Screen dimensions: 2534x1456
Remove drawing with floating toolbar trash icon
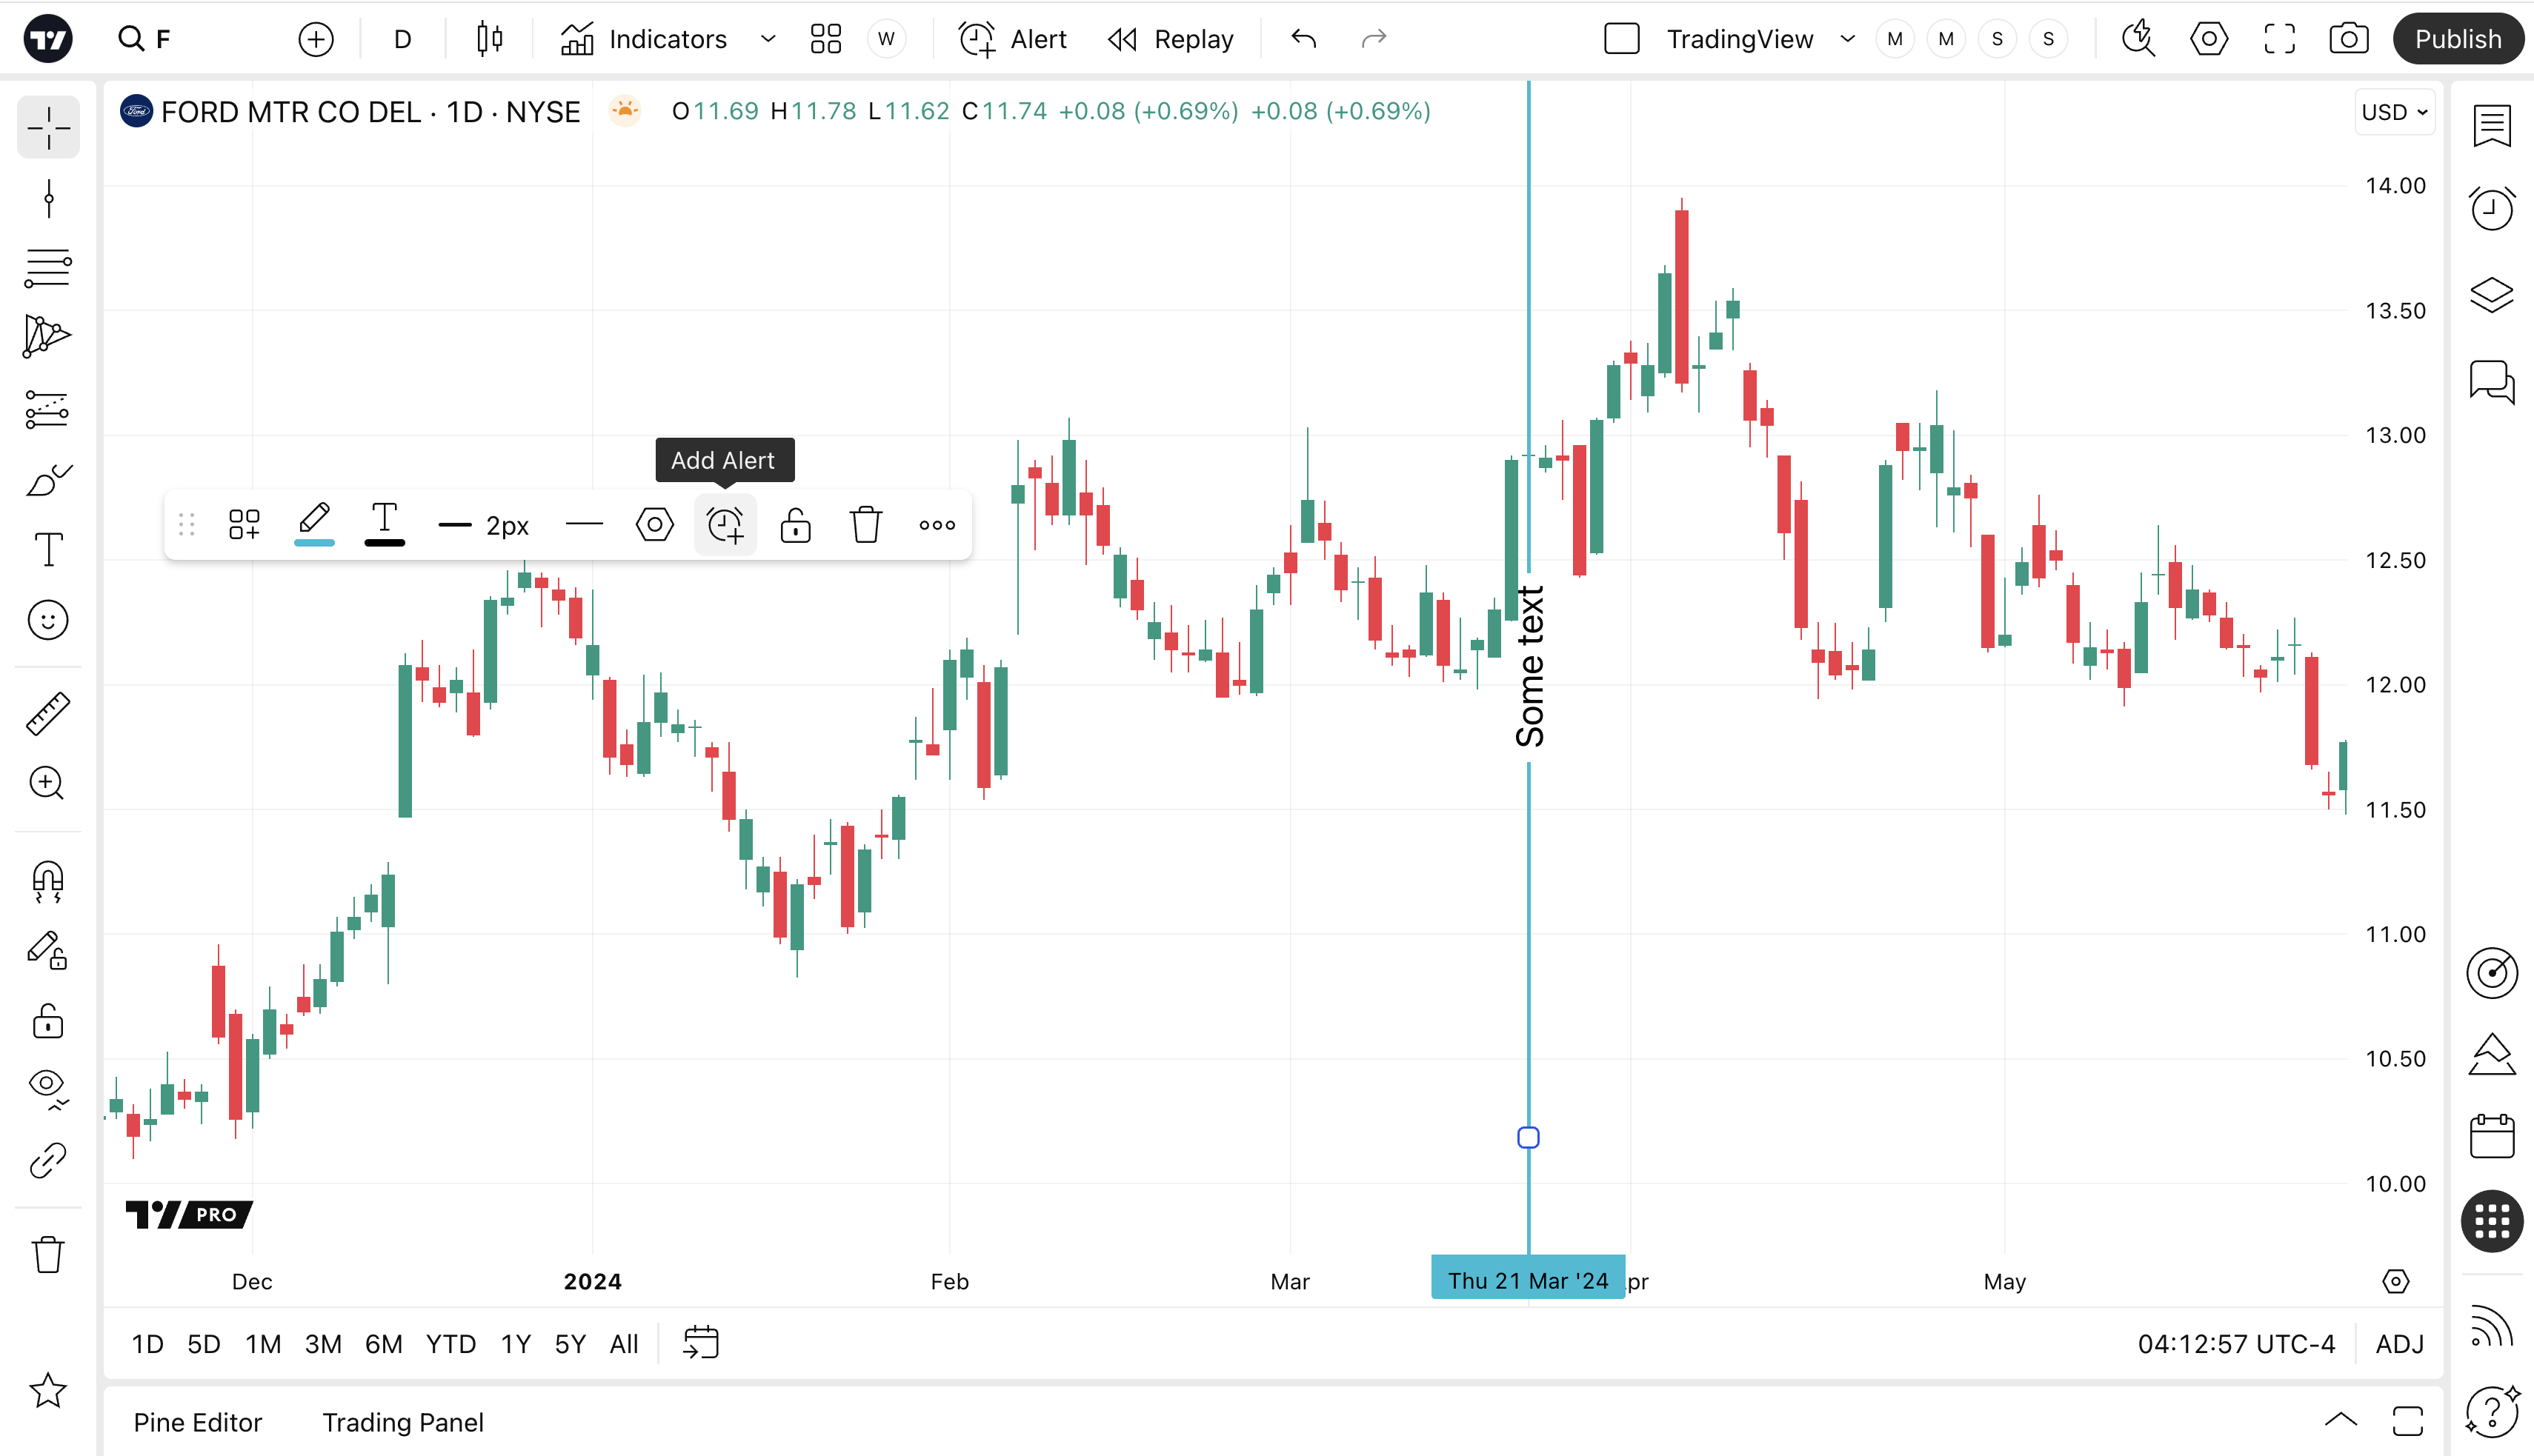(865, 525)
